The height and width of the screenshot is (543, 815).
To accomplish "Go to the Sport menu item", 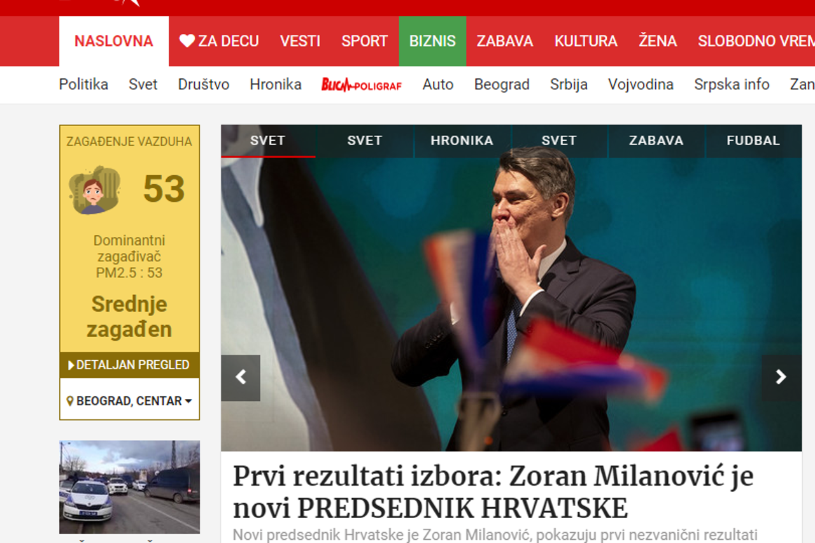I will [x=364, y=41].
